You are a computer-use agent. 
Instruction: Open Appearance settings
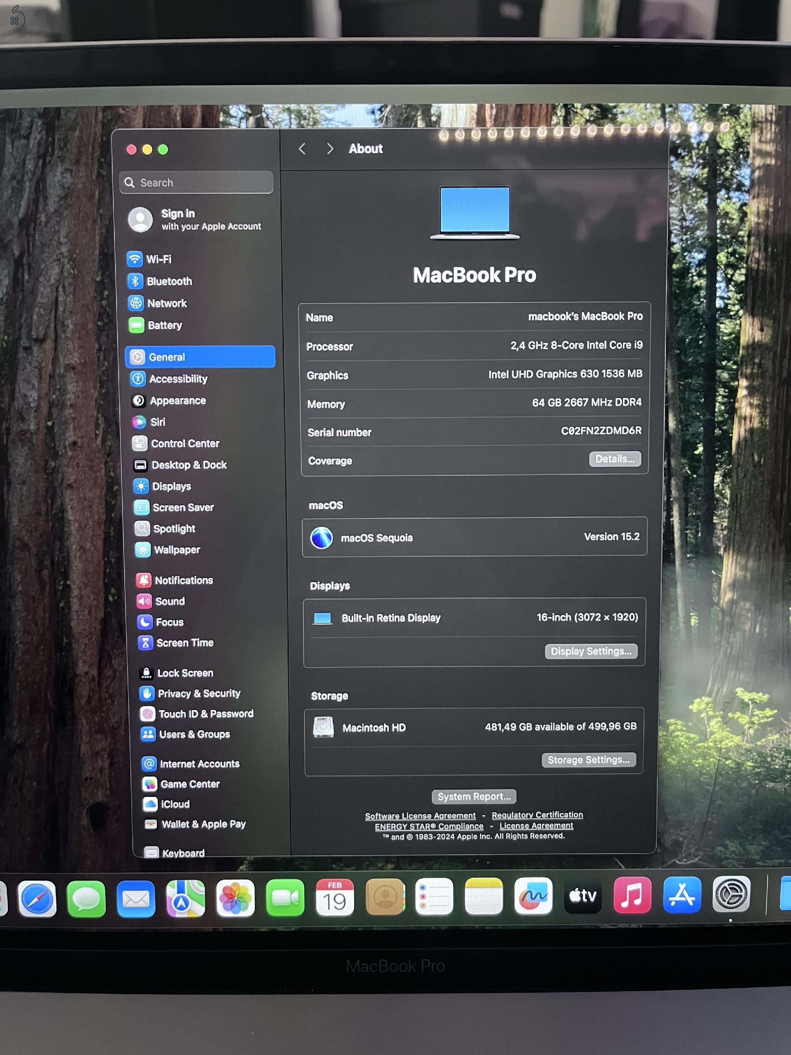tap(168, 401)
